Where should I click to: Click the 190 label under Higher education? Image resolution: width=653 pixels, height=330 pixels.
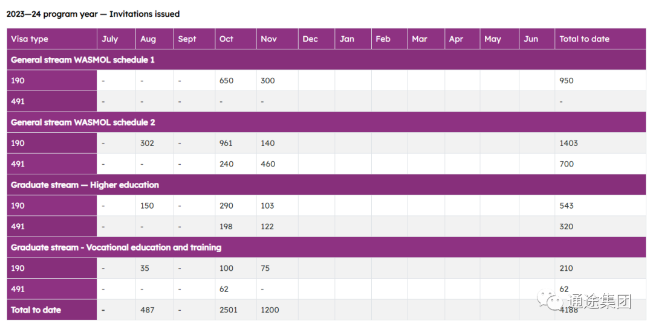click(18, 206)
